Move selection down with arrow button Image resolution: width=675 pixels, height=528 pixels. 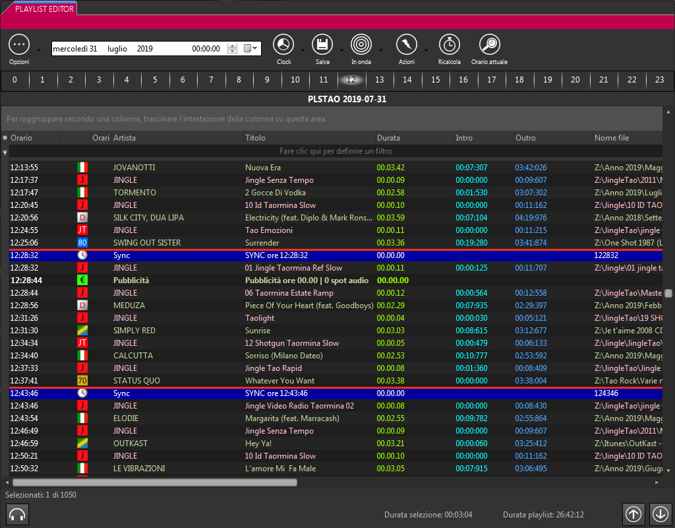coord(660,514)
